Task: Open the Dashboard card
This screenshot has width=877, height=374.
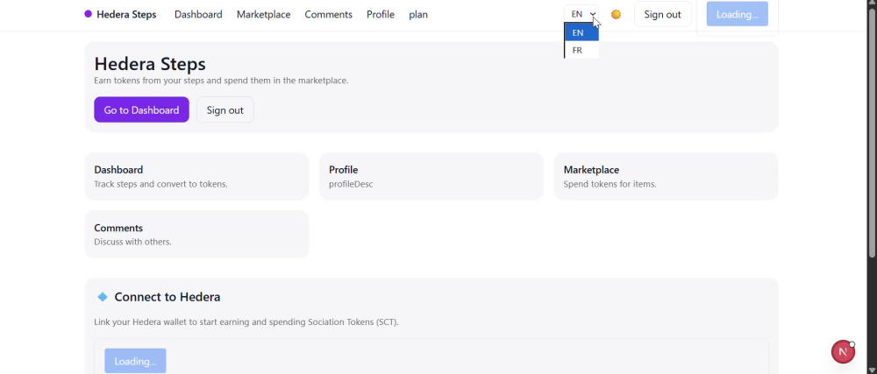Action: click(196, 176)
